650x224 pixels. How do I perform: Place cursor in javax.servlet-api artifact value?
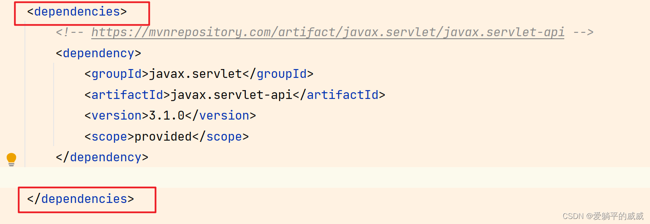tap(231, 95)
